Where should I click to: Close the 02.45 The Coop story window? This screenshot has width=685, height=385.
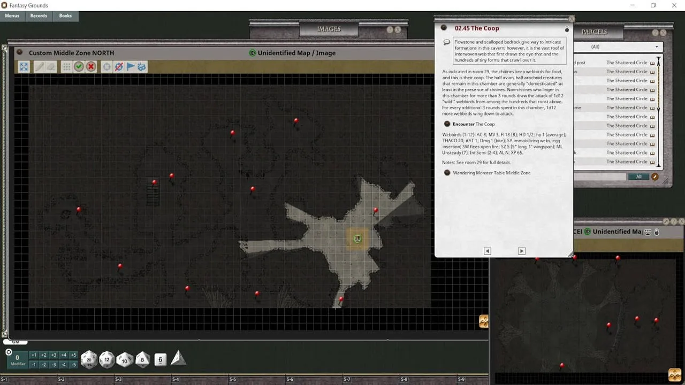(x=571, y=19)
